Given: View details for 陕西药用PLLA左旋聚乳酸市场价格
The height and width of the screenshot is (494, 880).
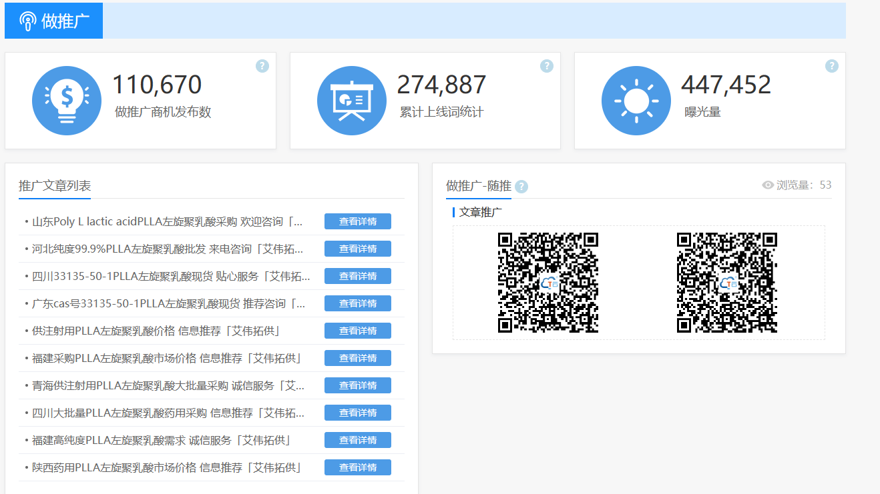Looking at the screenshot, I should (x=358, y=467).
